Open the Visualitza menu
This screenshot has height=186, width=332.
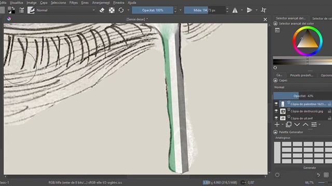[x=16, y=3]
